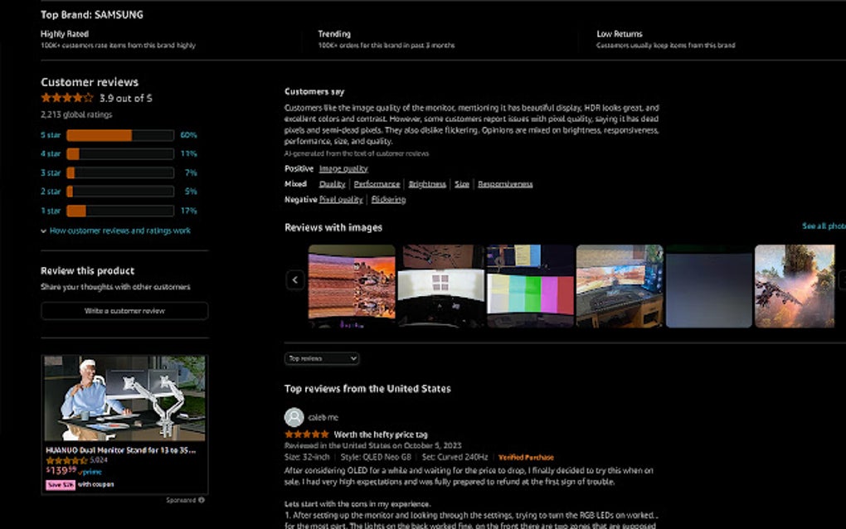This screenshot has height=529, width=846.
Task: Open the Brightness mixed tag
Action: (427, 184)
